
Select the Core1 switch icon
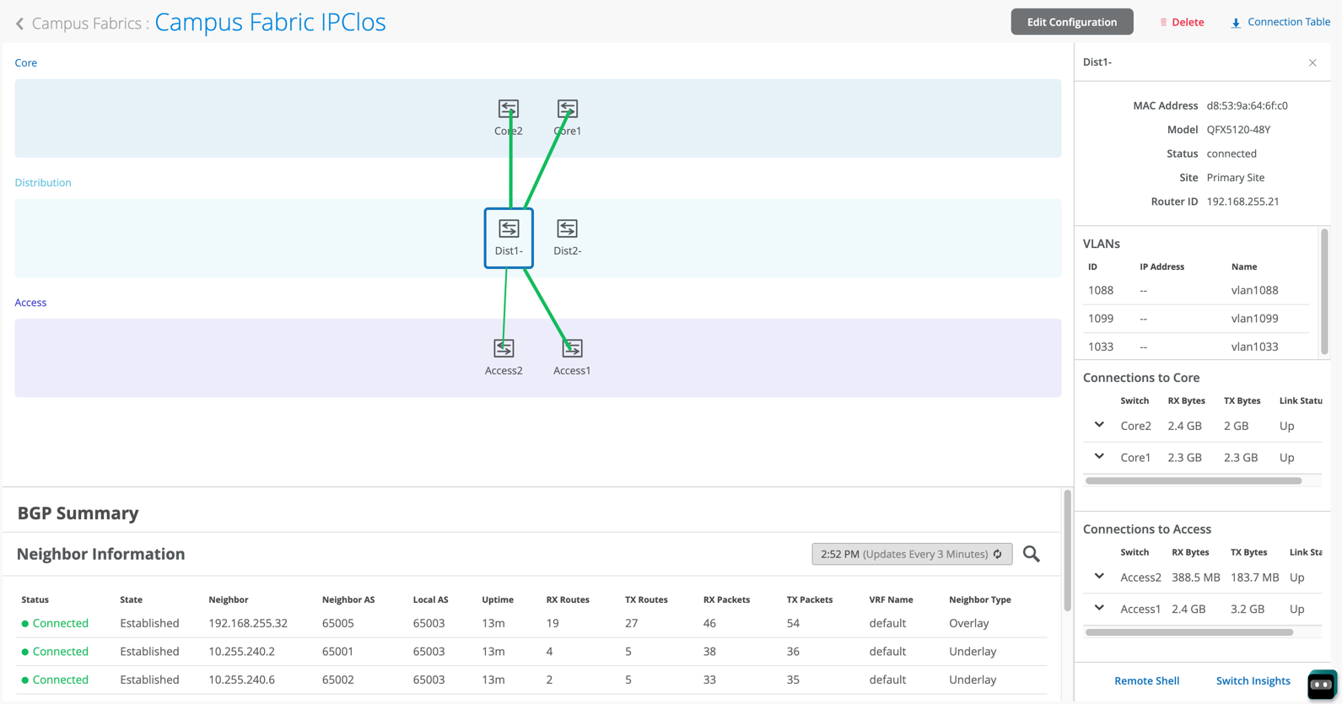567,109
